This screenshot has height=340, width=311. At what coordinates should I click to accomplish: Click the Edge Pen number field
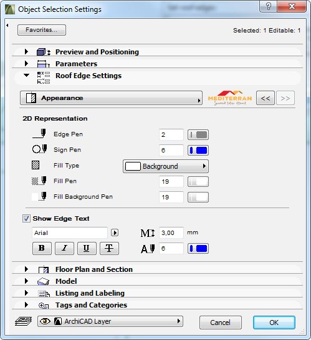[171, 134]
